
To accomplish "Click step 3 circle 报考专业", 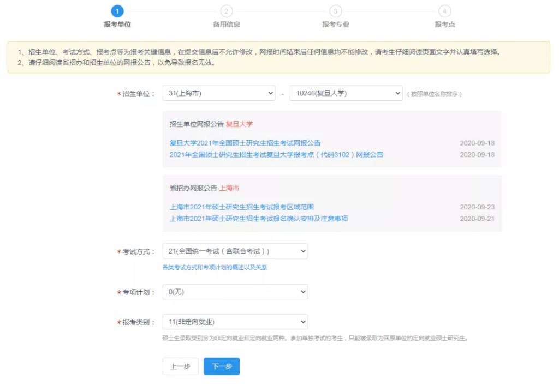I will point(336,11).
